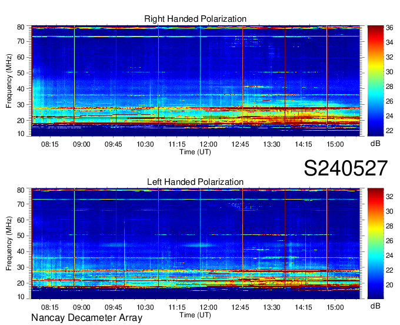Click the 10 MHz tick of the upper plot
Viewport: 400px width, 325px height.
(21, 134)
